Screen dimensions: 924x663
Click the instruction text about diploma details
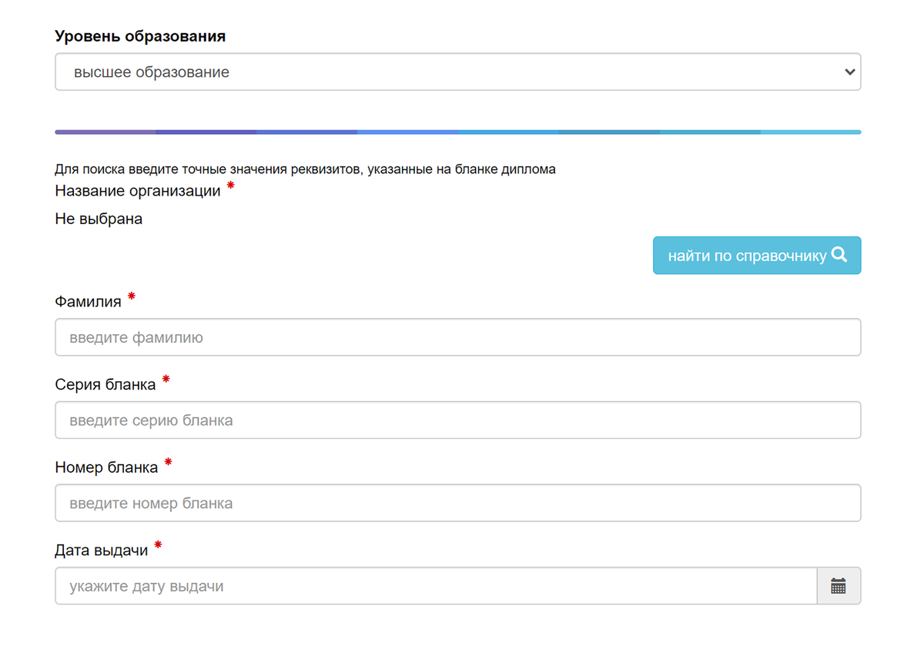click(305, 169)
